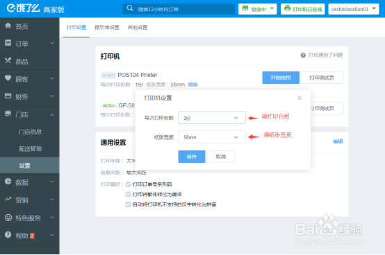Open 门店信息 submenu item
Screen dimensions: 385x255
[x=30, y=132]
